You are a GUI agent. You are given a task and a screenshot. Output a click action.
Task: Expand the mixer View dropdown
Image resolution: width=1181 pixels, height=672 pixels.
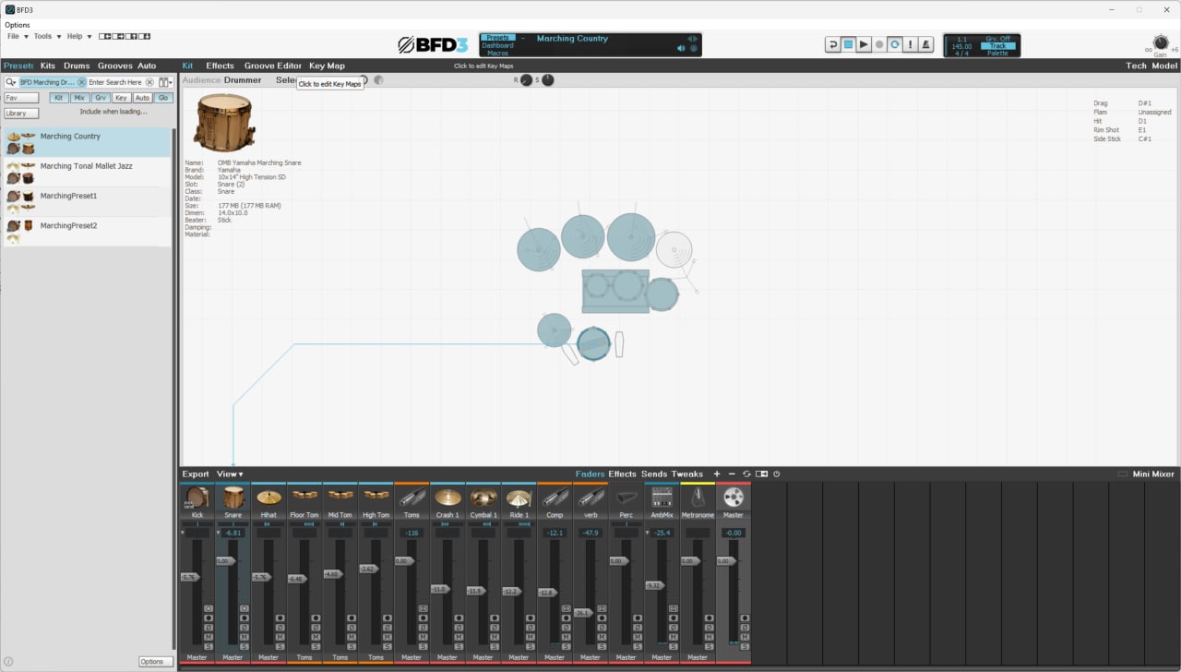(230, 474)
